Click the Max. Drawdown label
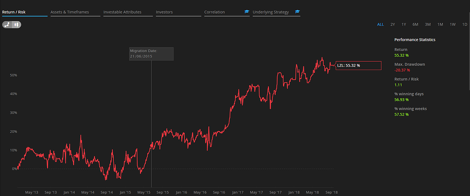Image resolution: width=470 pixels, height=196 pixels. pos(409,64)
